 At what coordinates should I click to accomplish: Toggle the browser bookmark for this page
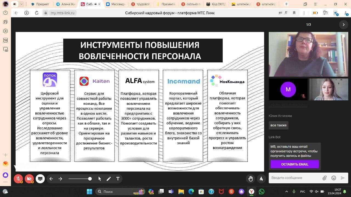click(x=294, y=13)
